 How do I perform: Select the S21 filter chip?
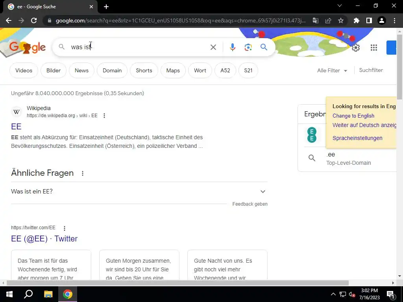click(248, 70)
